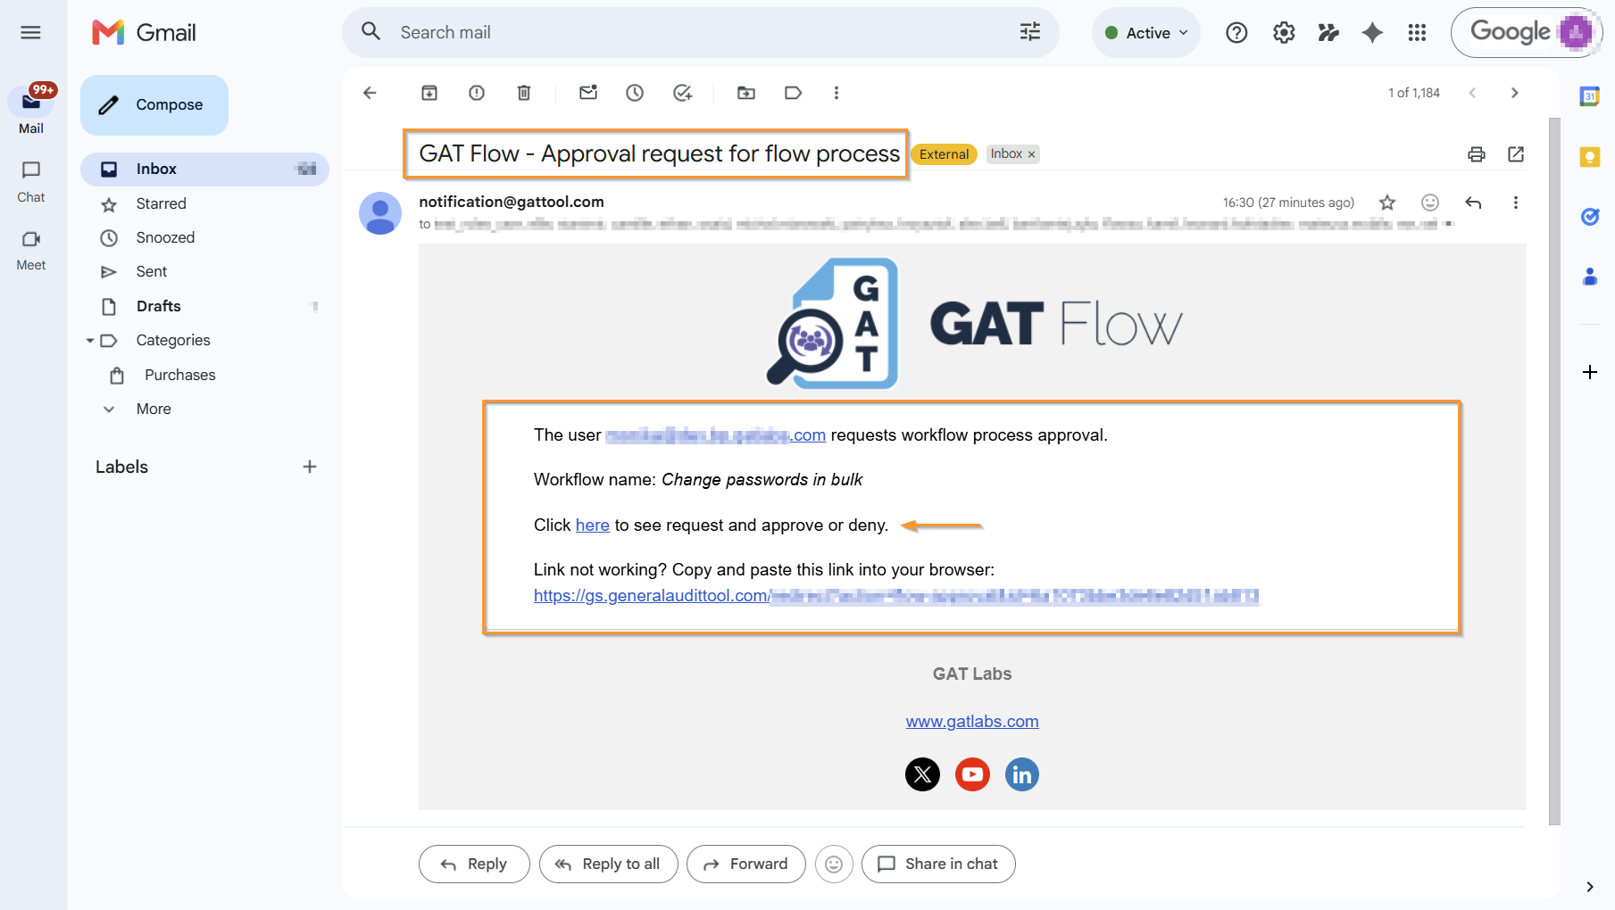The width and height of the screenshot is (1615, 910).
Task: Open Settings gear icon
Action: (1284, 33)
